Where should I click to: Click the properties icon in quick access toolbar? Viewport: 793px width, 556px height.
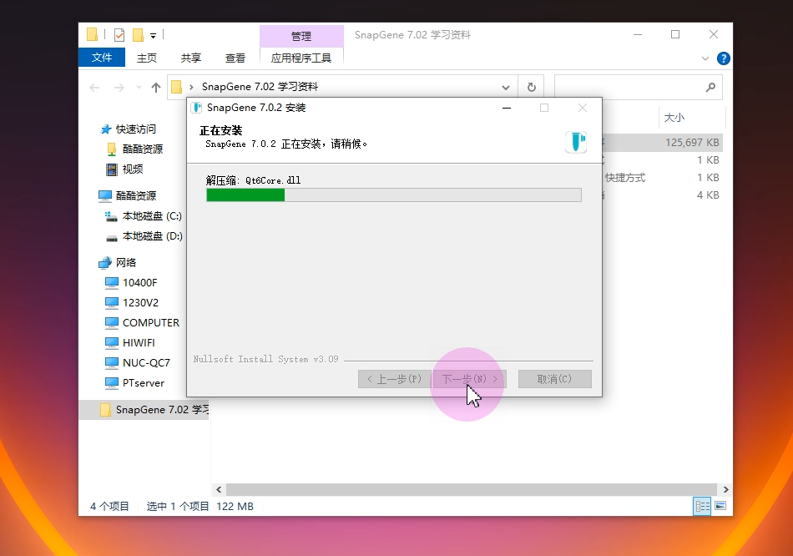tap(119, 35)
